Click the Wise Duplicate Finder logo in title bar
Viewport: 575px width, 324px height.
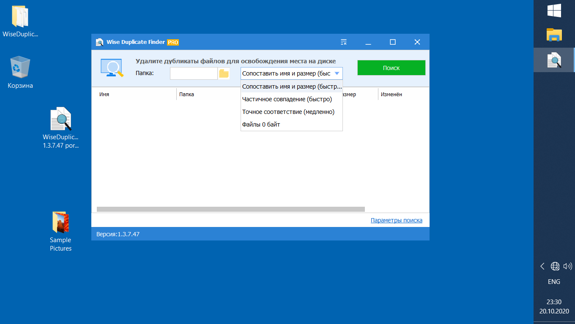pyautogui.click(x=100, y=42)
